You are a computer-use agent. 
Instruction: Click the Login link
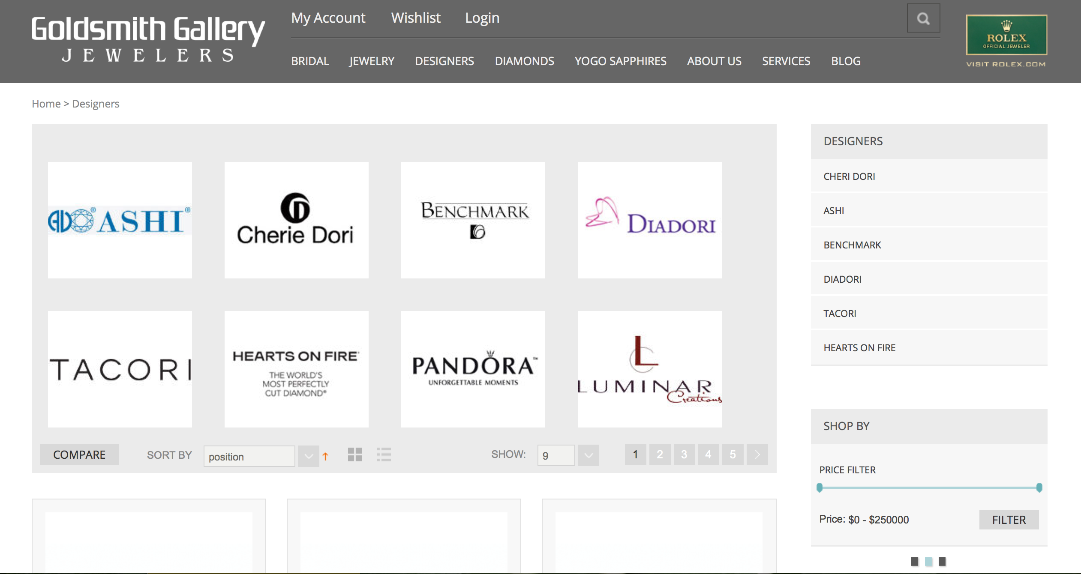(482, 18)
